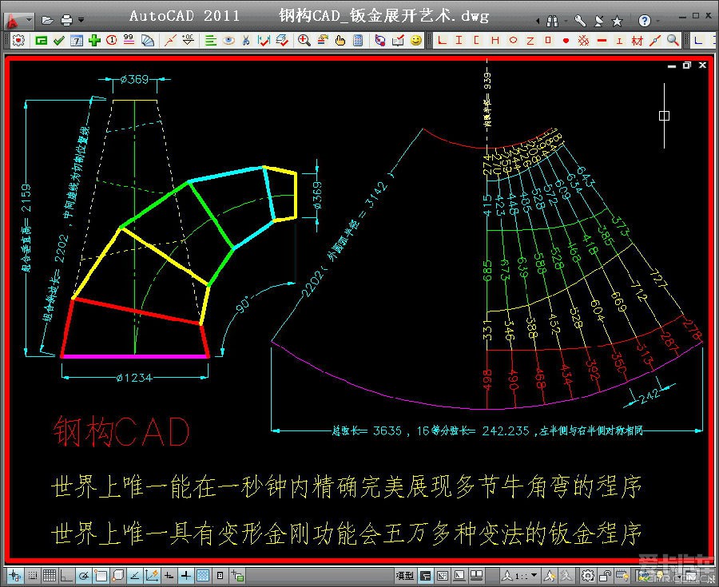This screenshot has height=587, width=719.
Task: Click the yellow smiley face icon
Action: coord(416,41)
